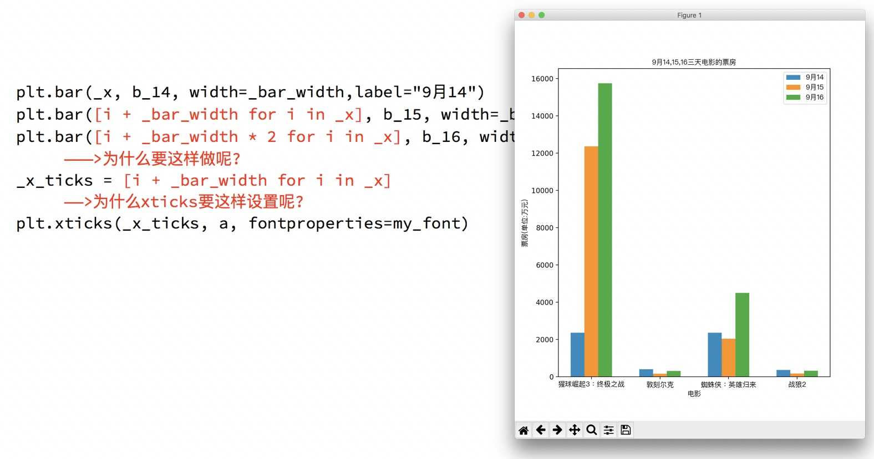This screenshot has width=874, height=459.
Task: Click y-axis label 票房(单位:万元)
Action: (x=525, y=223)
